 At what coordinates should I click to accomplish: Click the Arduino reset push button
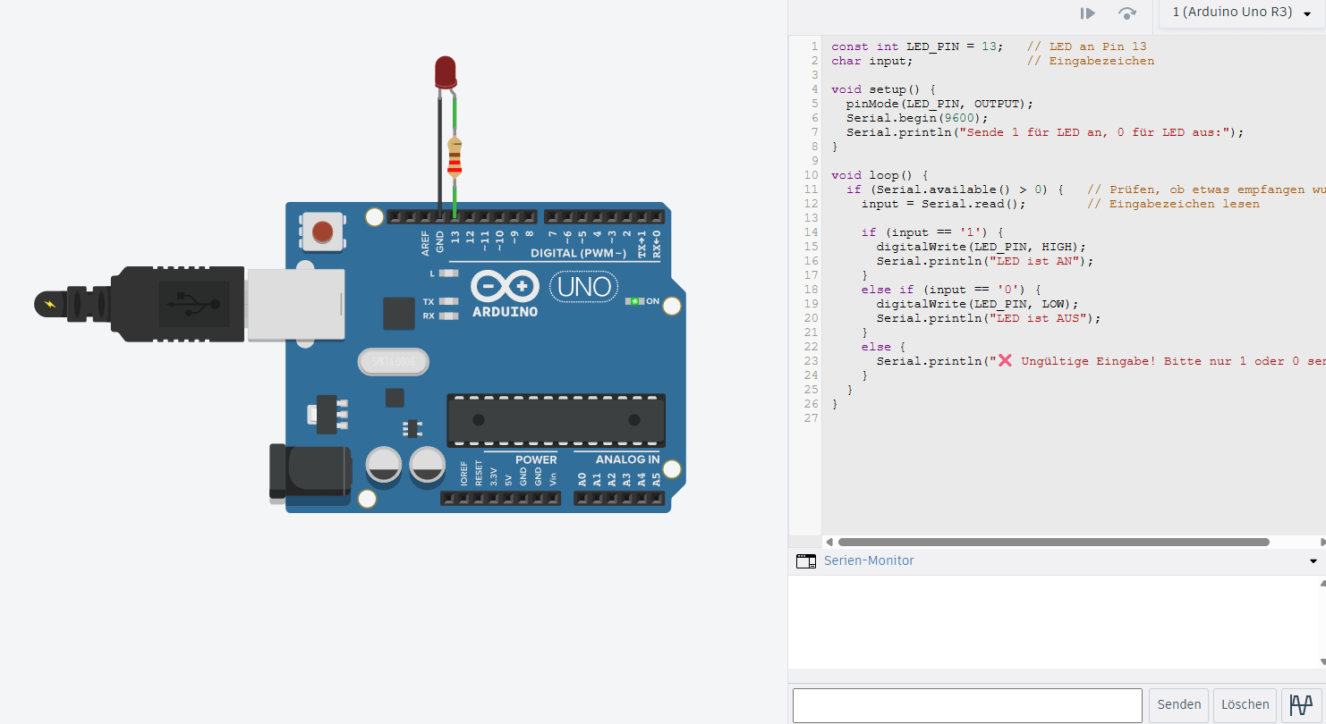[x=323, y=232]
